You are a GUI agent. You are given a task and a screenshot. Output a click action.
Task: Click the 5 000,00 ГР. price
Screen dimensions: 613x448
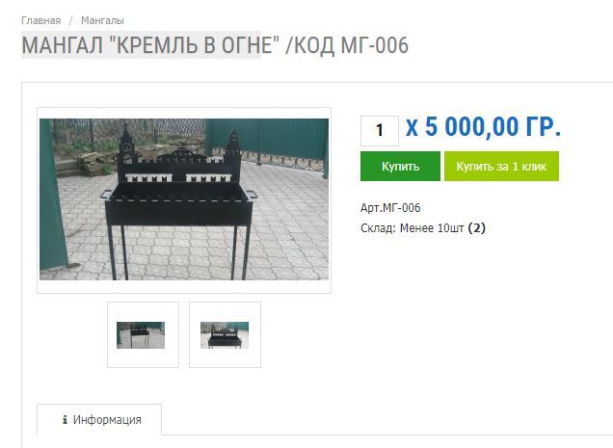493,127
